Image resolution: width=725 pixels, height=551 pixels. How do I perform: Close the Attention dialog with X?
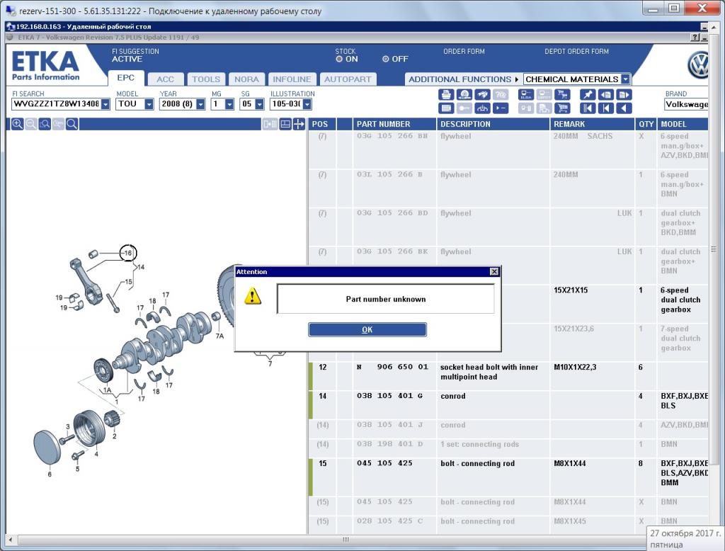coord(494,271)
